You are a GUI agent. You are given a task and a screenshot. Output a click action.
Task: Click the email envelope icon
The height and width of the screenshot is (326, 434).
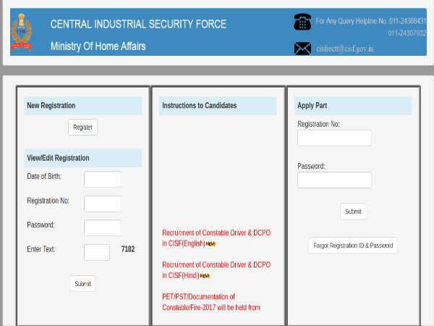302,49
